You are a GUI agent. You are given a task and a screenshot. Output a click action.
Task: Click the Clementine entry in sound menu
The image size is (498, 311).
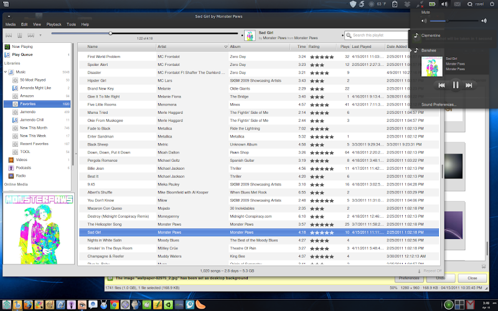coord(431,35)
